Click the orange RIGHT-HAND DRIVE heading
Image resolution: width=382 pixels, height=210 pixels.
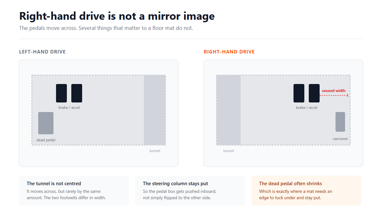(x=229, y=52)
